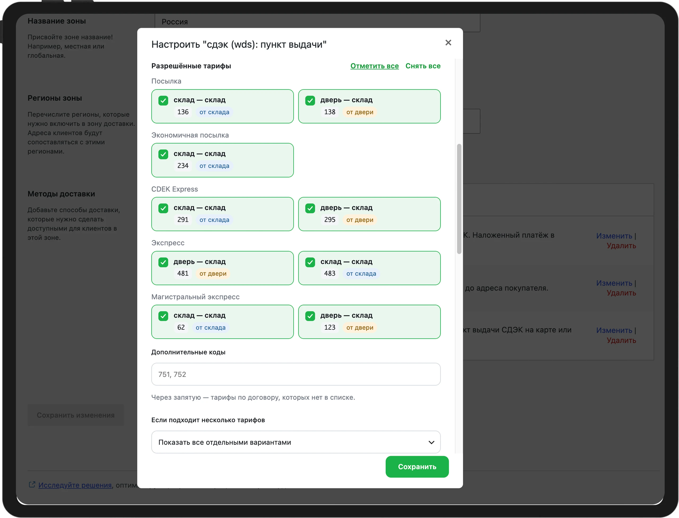Uncheck Посылка склад — склад tariff 136

(x=163, y=100)
